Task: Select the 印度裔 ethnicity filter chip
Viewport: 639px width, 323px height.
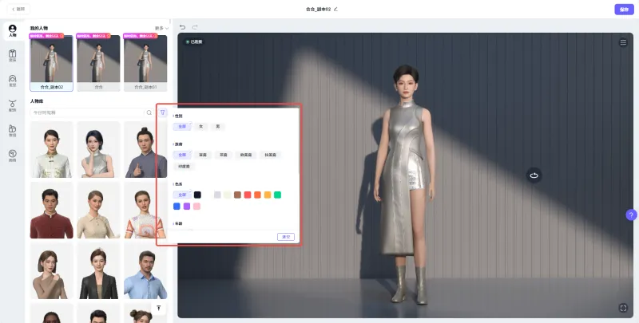Action: pos(184,167)
